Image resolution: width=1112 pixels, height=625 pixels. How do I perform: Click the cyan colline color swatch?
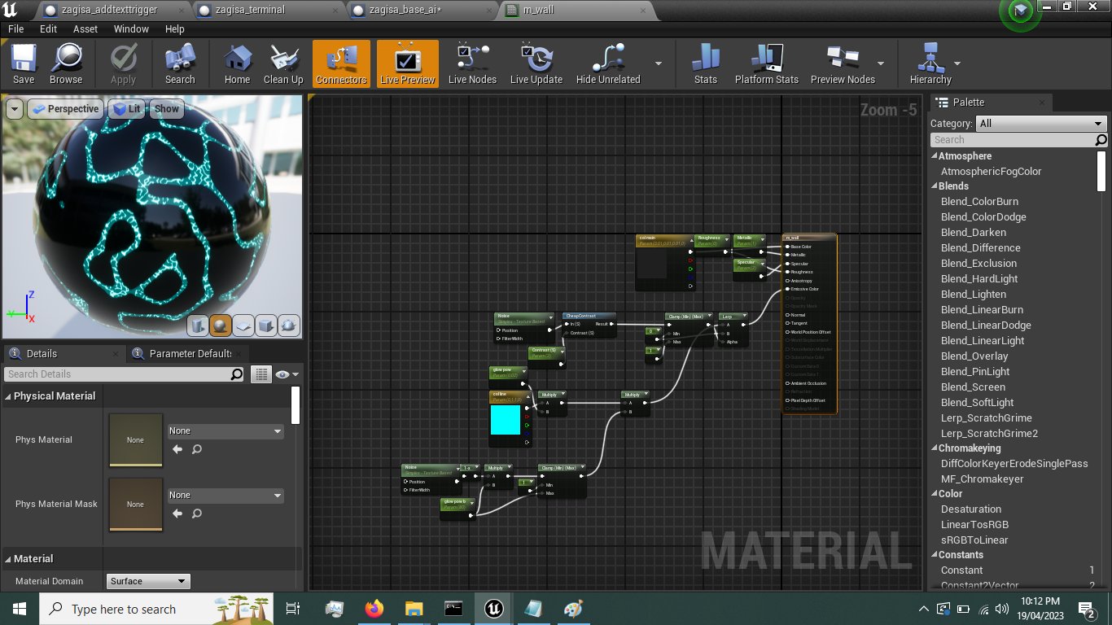(x=505, y=420)
